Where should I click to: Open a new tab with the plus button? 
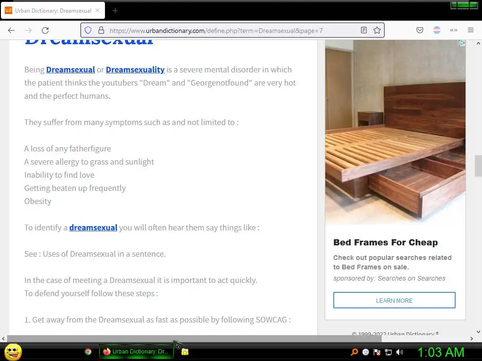point(115,11)
